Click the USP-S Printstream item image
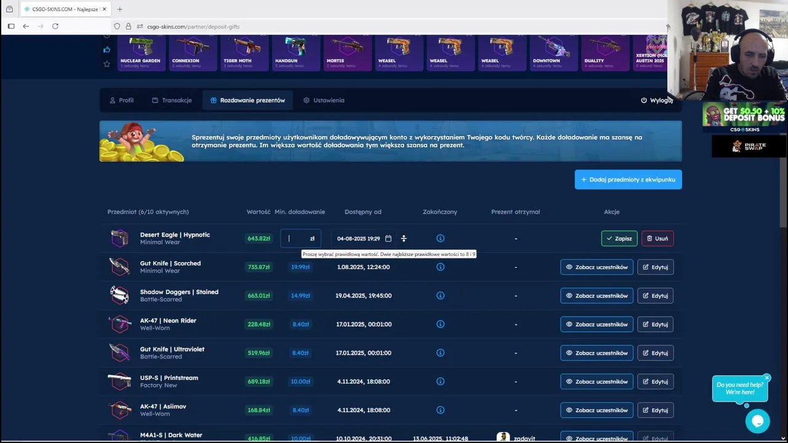The height and width of the screenshot is (443, 788). [x=119, y=381]
